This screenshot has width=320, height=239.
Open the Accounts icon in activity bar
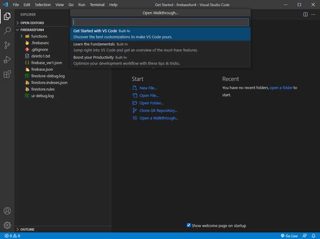click(x=7, y=211)
